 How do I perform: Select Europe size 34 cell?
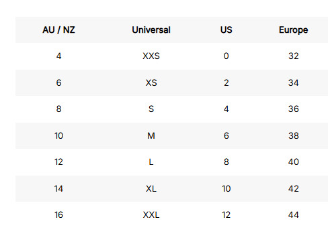(x=294, y=82)
